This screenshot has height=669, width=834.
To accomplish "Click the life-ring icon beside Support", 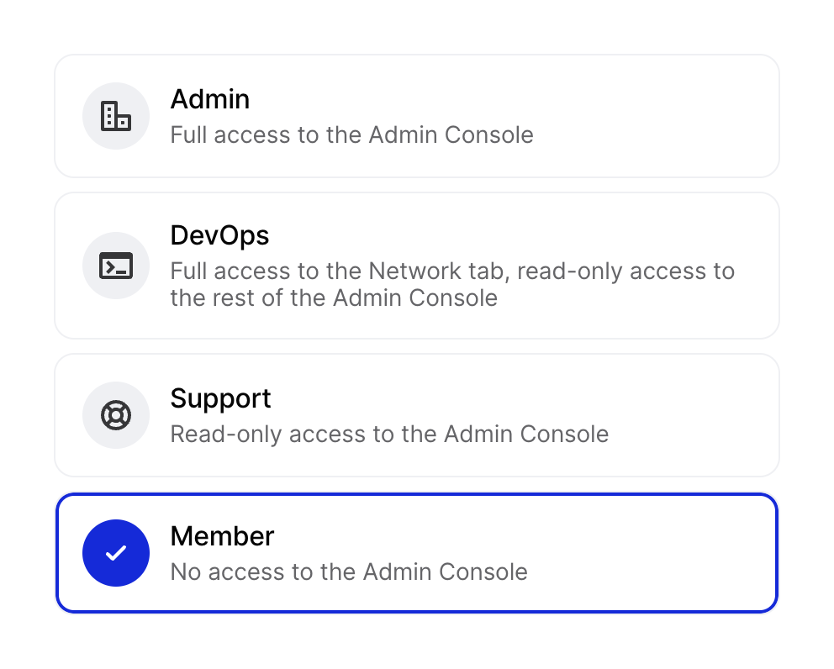I will 115,415.
